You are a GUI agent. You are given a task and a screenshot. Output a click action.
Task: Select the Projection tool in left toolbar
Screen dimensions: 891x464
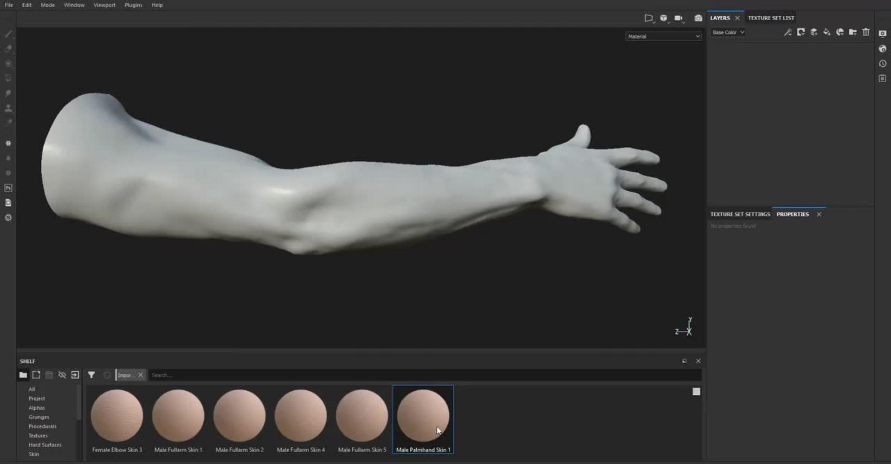(x=8, y=63)
